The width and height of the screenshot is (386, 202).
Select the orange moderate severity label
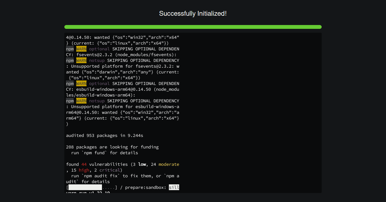[x=169, y=164]
